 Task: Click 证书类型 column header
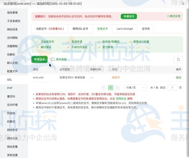65,69
